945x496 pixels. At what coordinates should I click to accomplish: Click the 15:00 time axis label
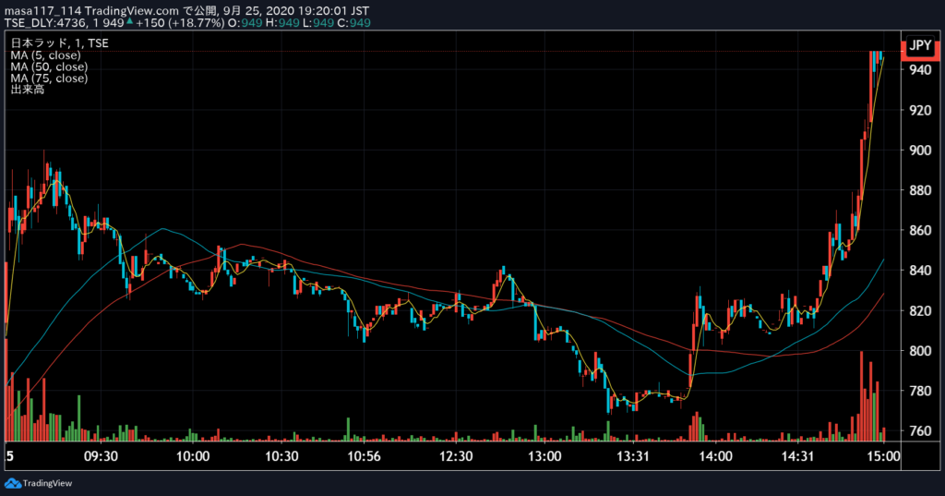883,456
